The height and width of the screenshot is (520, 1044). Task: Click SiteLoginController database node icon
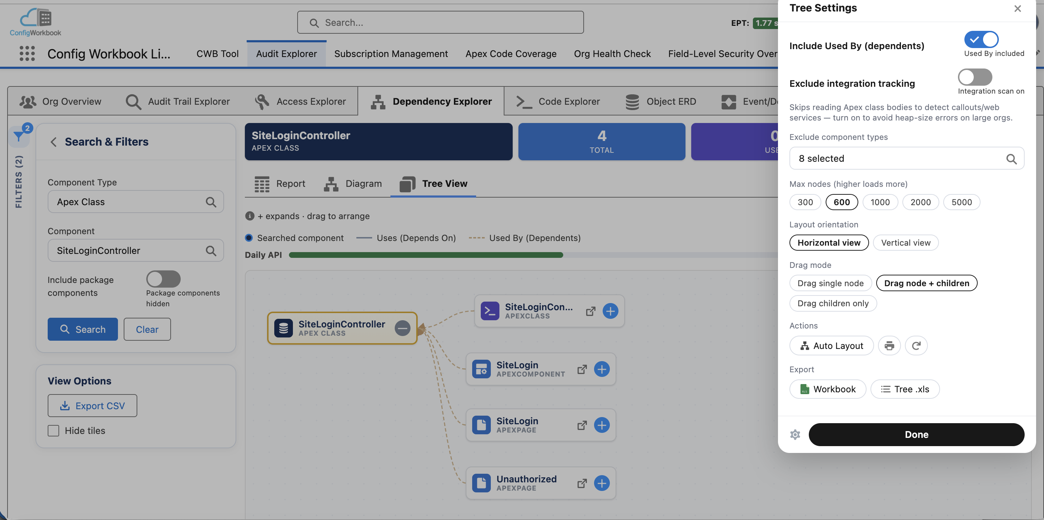pos(283,328)
